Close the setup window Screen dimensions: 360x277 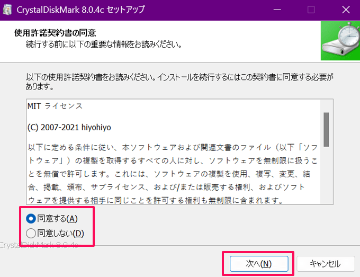pyautogui.click(x=346, y=10)
